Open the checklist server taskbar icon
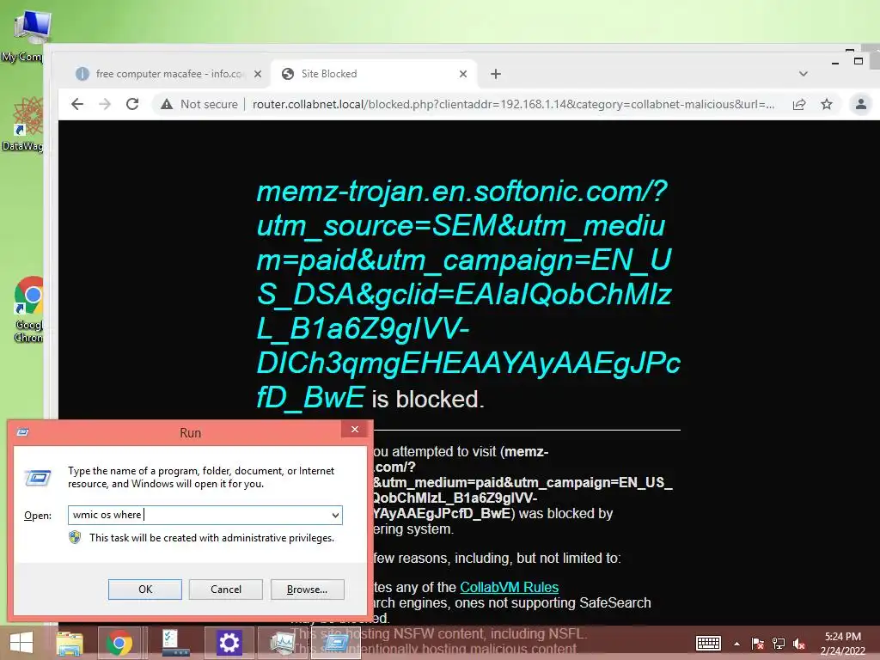 (175, 643)
